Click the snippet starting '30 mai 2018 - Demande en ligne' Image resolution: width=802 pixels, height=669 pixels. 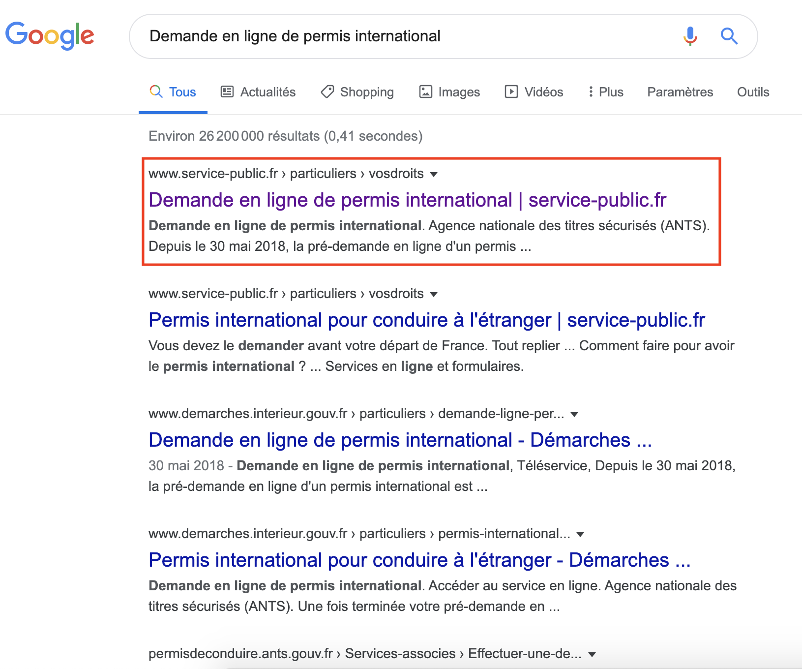point(442,476)
